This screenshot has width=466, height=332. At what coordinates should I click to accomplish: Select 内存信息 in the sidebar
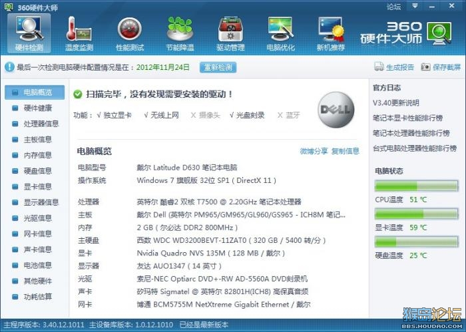tap(38, 155)
